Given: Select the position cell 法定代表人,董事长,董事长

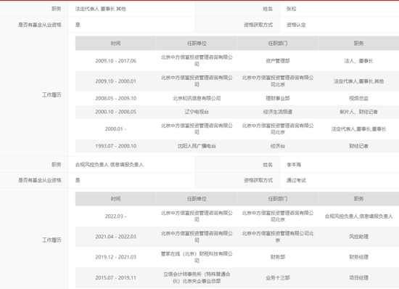Looking at the screenshot, I should tap(358, 129).
